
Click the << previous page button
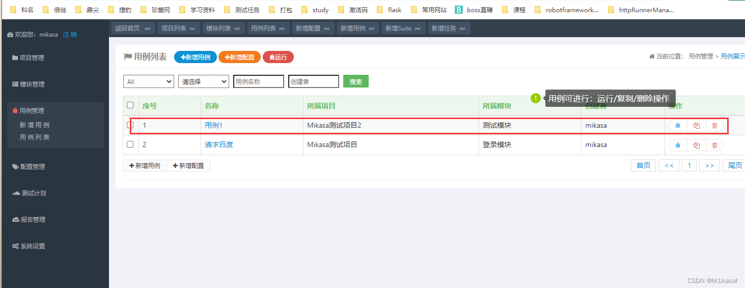[x=669, y=165]
